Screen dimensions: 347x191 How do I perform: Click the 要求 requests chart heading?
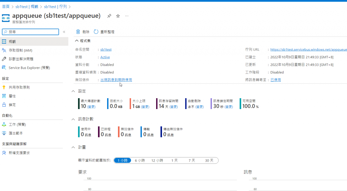[82, 172]
